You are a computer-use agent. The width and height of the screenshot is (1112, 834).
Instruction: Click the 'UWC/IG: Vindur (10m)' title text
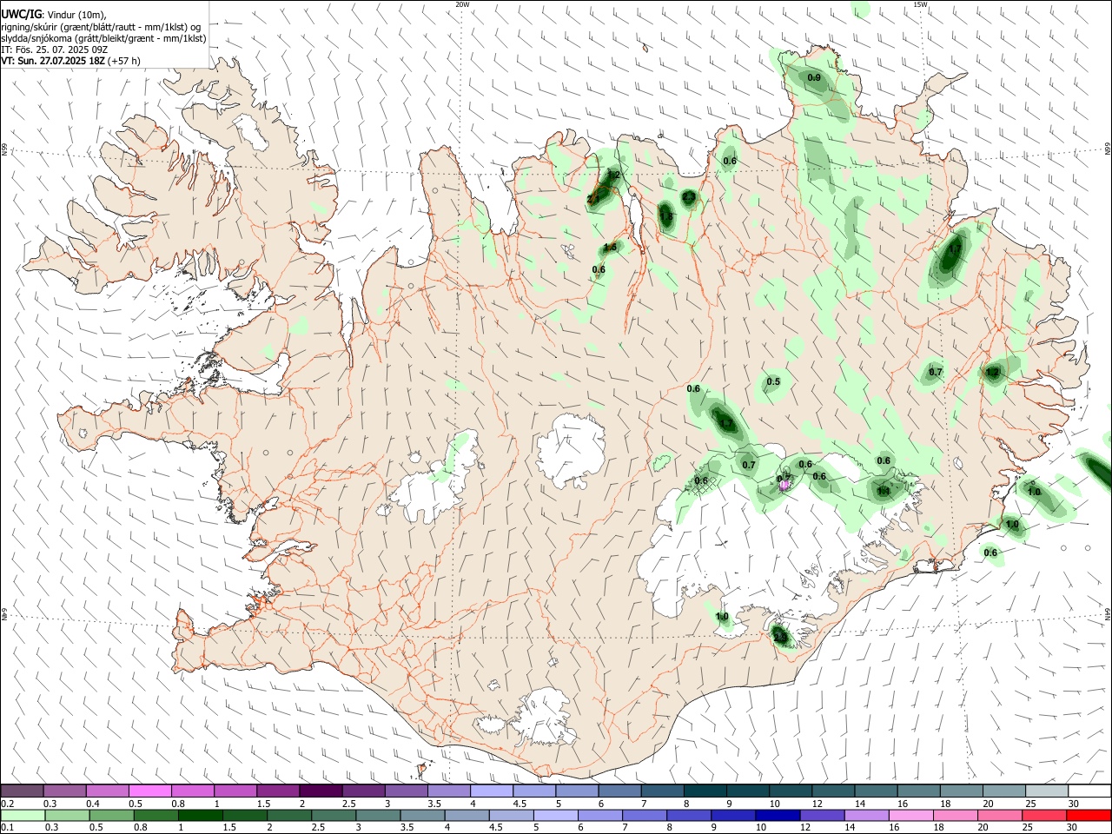click(x=54, y=15)
